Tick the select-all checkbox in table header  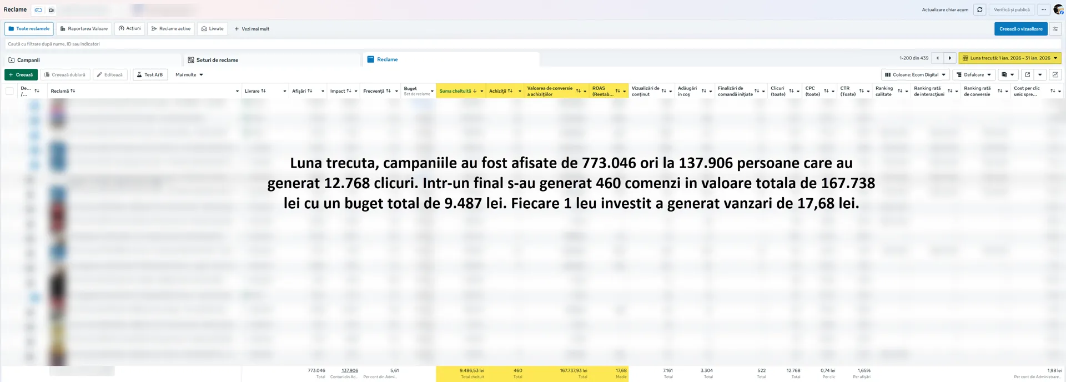click(x=9, y=91)
